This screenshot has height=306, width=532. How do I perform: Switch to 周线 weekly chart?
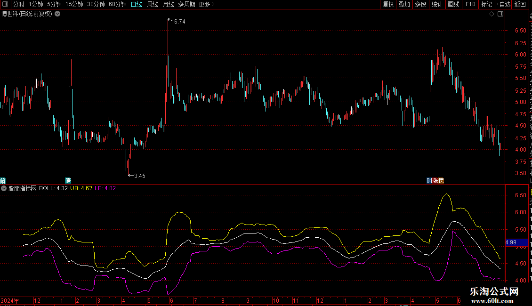(x=153, y=4)
